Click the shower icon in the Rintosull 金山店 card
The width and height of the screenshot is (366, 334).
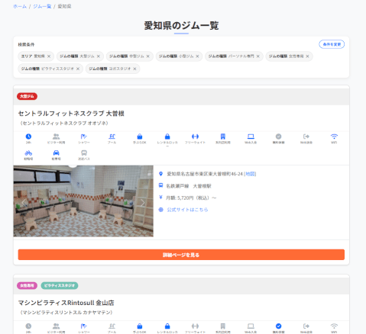tap(84, 326)
